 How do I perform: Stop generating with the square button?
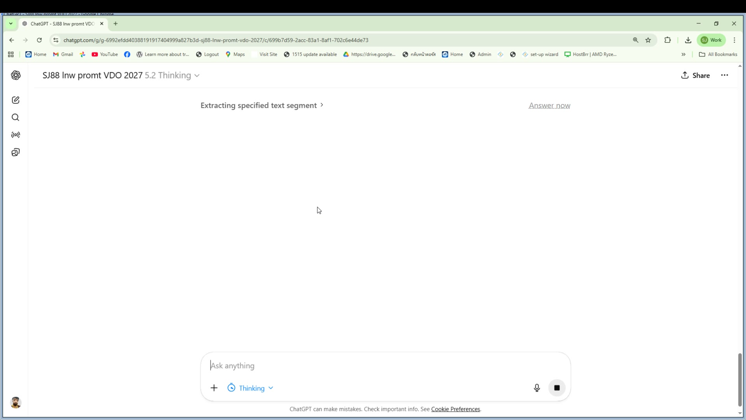pyautogui.click(x=557, y=388)
